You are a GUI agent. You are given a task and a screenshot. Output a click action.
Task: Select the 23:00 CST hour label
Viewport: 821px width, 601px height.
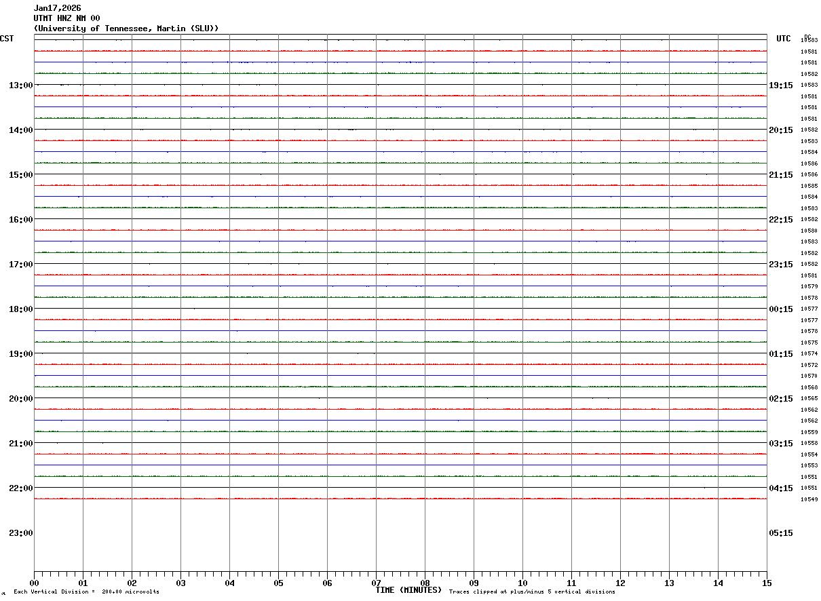pos(21,533)
